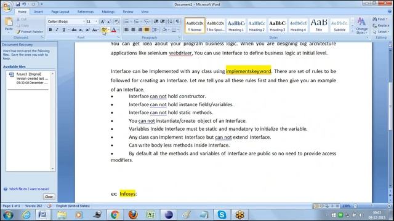394x221 pixels.
Task: Center the paragraph text
Action: [133, 30]
